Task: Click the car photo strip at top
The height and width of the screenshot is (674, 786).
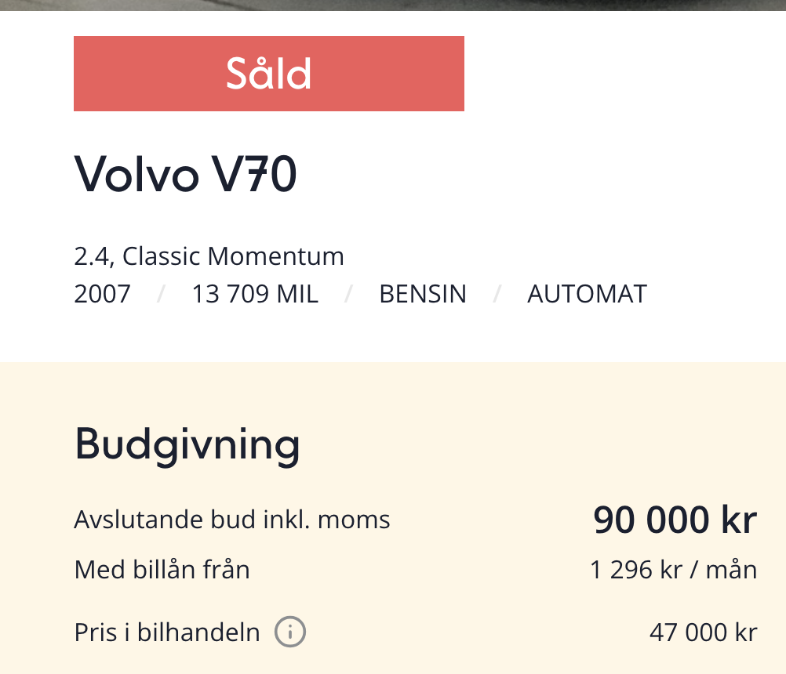Action: 393,5
